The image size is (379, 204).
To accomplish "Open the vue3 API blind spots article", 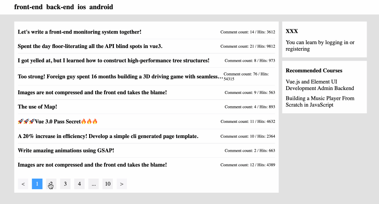I will click(x=90, y=46).
